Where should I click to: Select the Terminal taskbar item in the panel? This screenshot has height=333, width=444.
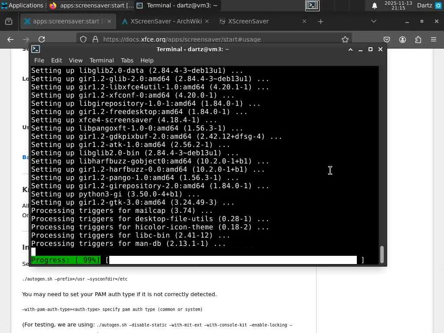tap(177, 5)
